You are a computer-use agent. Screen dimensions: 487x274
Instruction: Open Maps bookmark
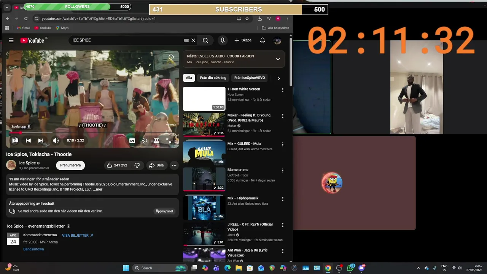(x=62, y=28)
